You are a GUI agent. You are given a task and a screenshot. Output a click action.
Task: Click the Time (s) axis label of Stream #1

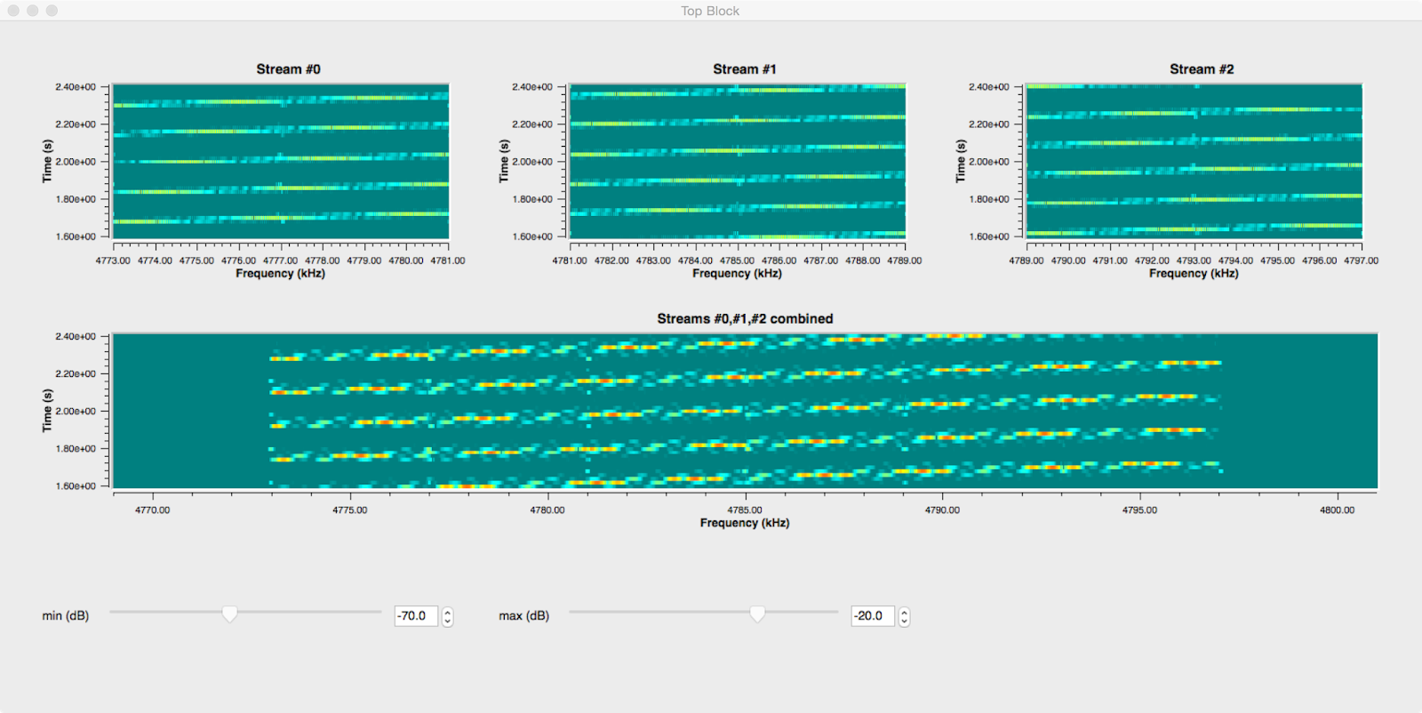click(505, 161)
